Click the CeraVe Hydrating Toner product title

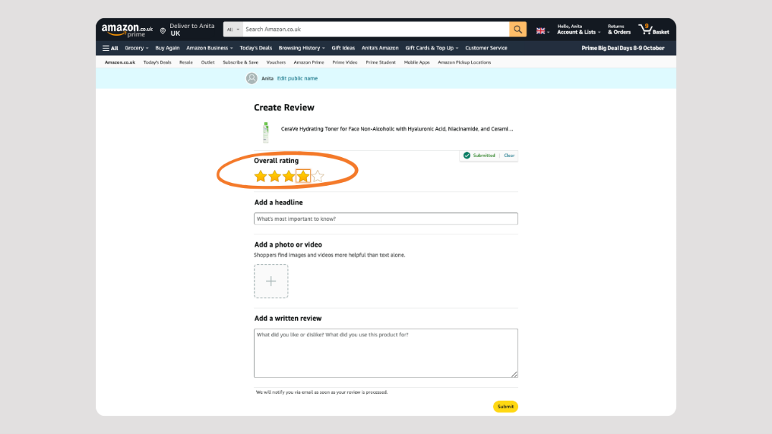tap(397, 129)
